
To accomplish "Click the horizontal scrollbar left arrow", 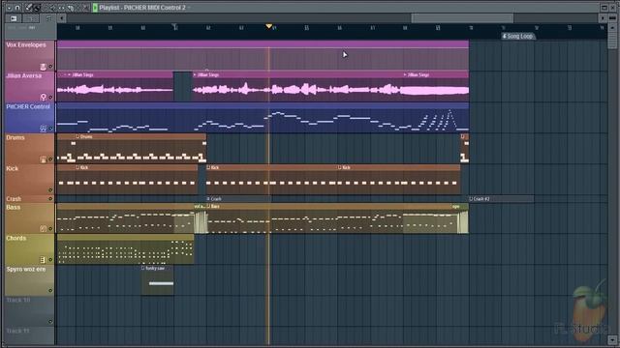I will pos(62,18).
